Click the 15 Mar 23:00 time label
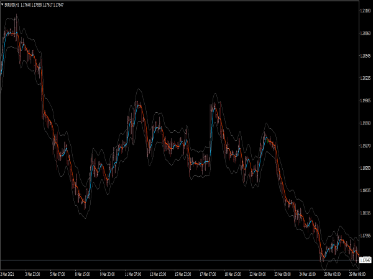 [183, 274]
